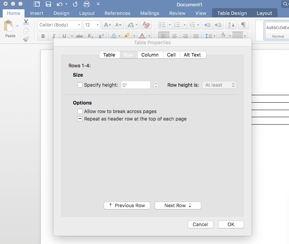This screenshot has height=244, width=289.
Task: Click the Print icon
Action: [87, 4]
